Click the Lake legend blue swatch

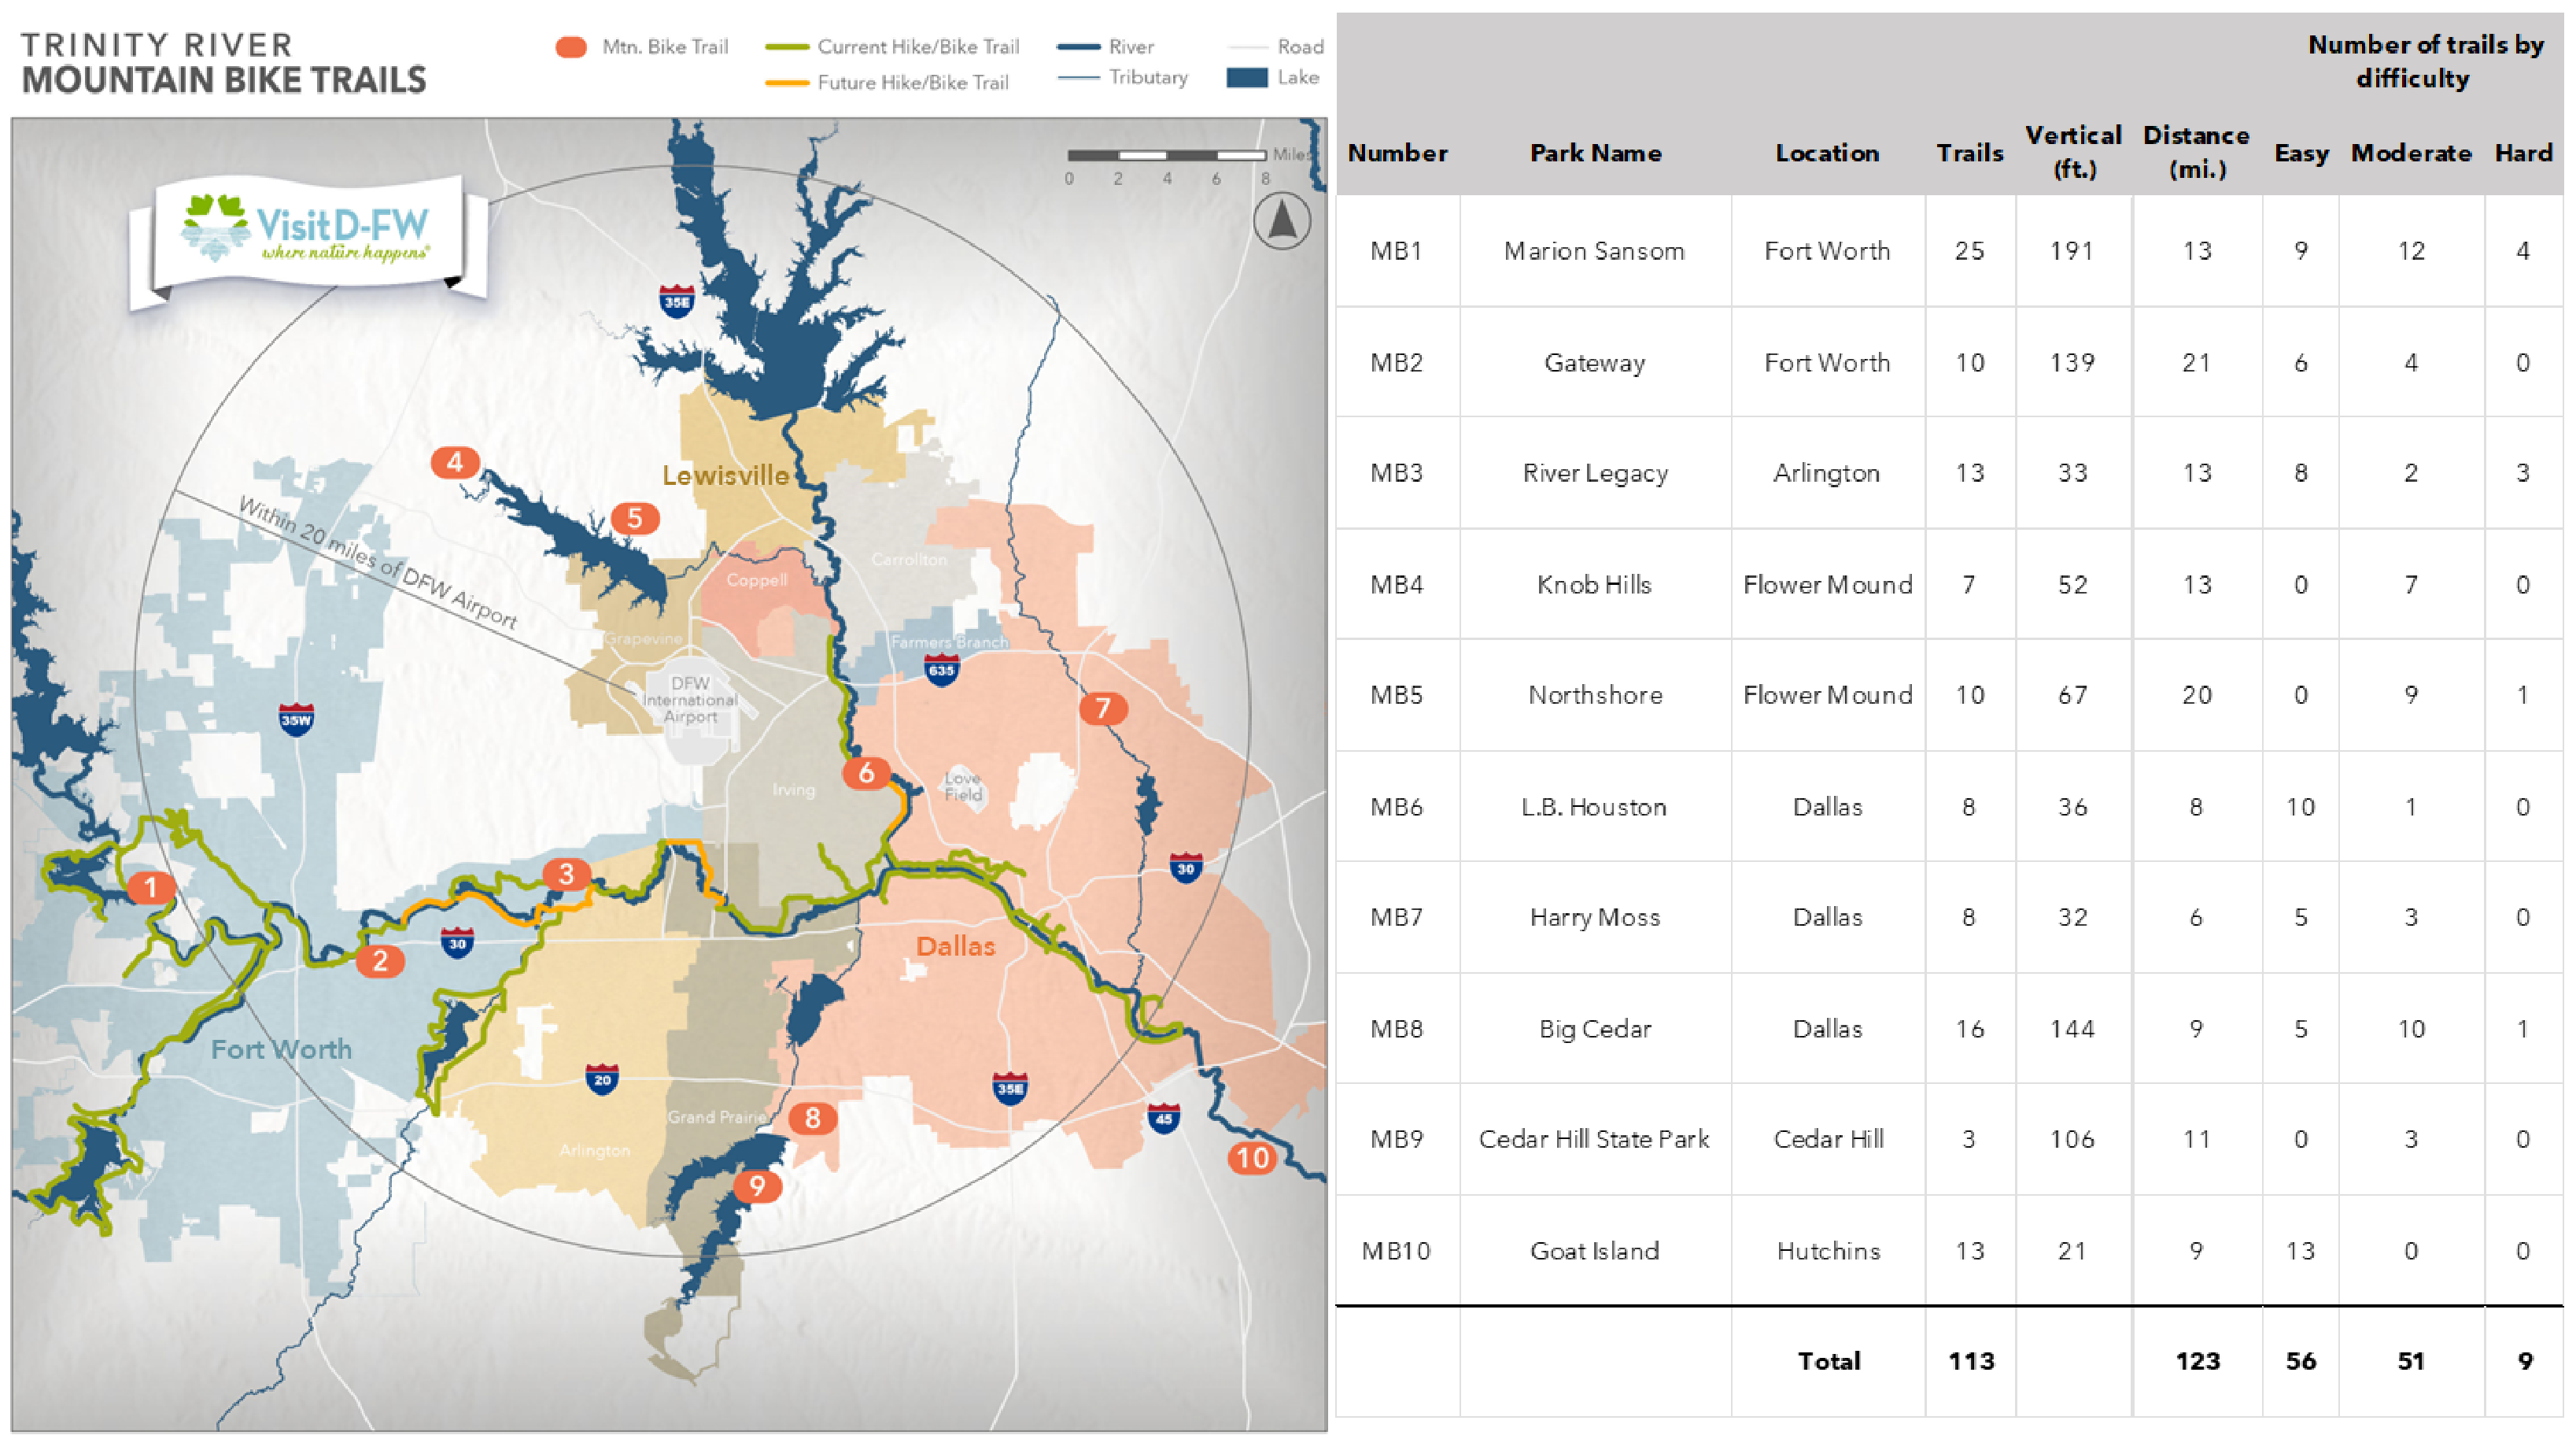pos(1247,77)
